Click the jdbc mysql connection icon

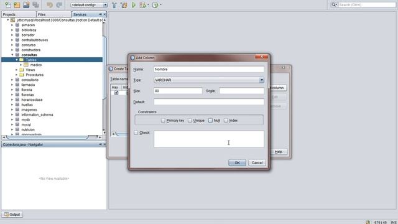(x=12, y=20)
